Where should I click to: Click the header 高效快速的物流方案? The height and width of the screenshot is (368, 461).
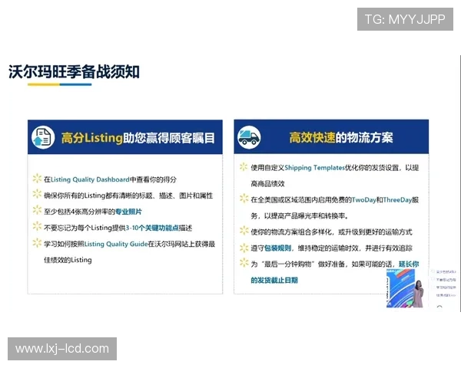[x=341, y=137]
